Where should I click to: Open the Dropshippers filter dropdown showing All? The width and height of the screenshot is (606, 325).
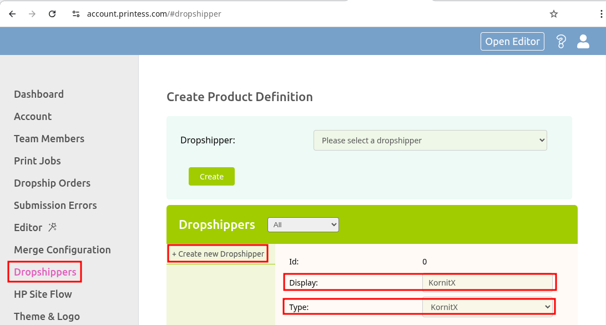[x=303, y=225]
